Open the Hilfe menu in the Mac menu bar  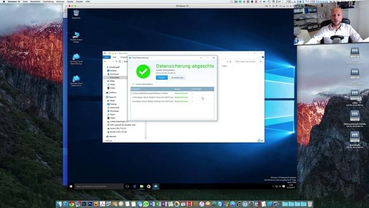coord(88,1)
